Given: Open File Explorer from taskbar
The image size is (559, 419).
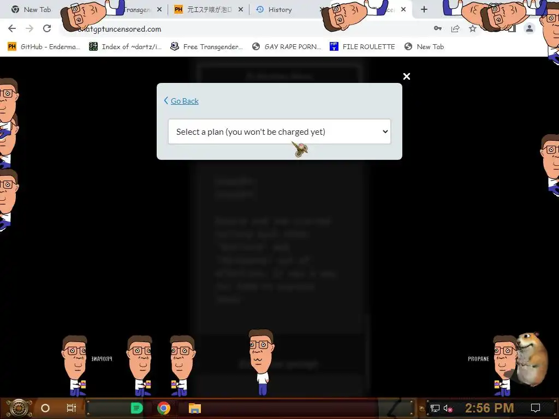Looking at the screenshot, I should pyautogui.click(x=195, y=408).
